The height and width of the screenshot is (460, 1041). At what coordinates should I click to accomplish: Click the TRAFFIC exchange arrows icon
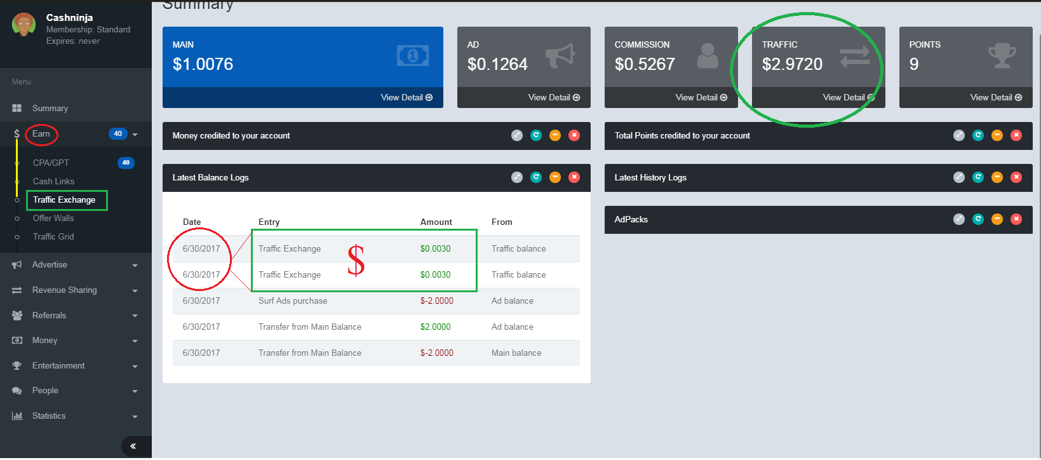[855, 57]
